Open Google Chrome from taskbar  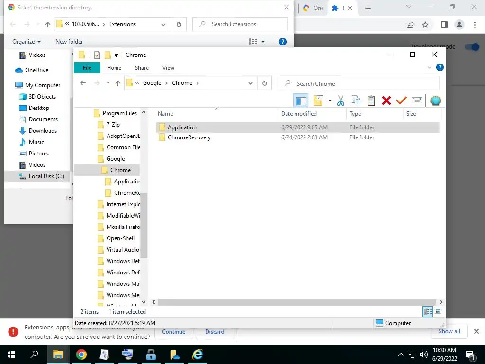81,355
